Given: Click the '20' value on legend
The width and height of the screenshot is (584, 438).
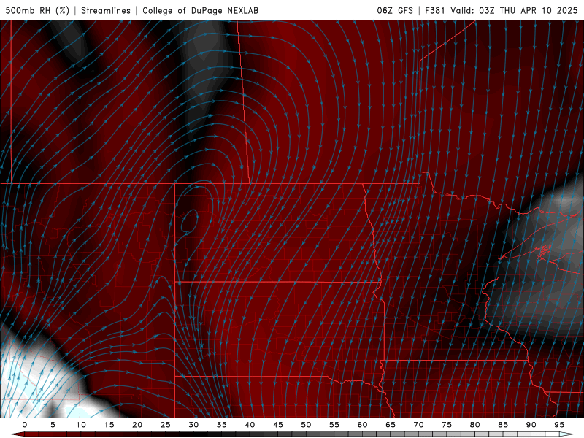Looking at the screenshot, I should pyautogui.click(x=137, y=425).
